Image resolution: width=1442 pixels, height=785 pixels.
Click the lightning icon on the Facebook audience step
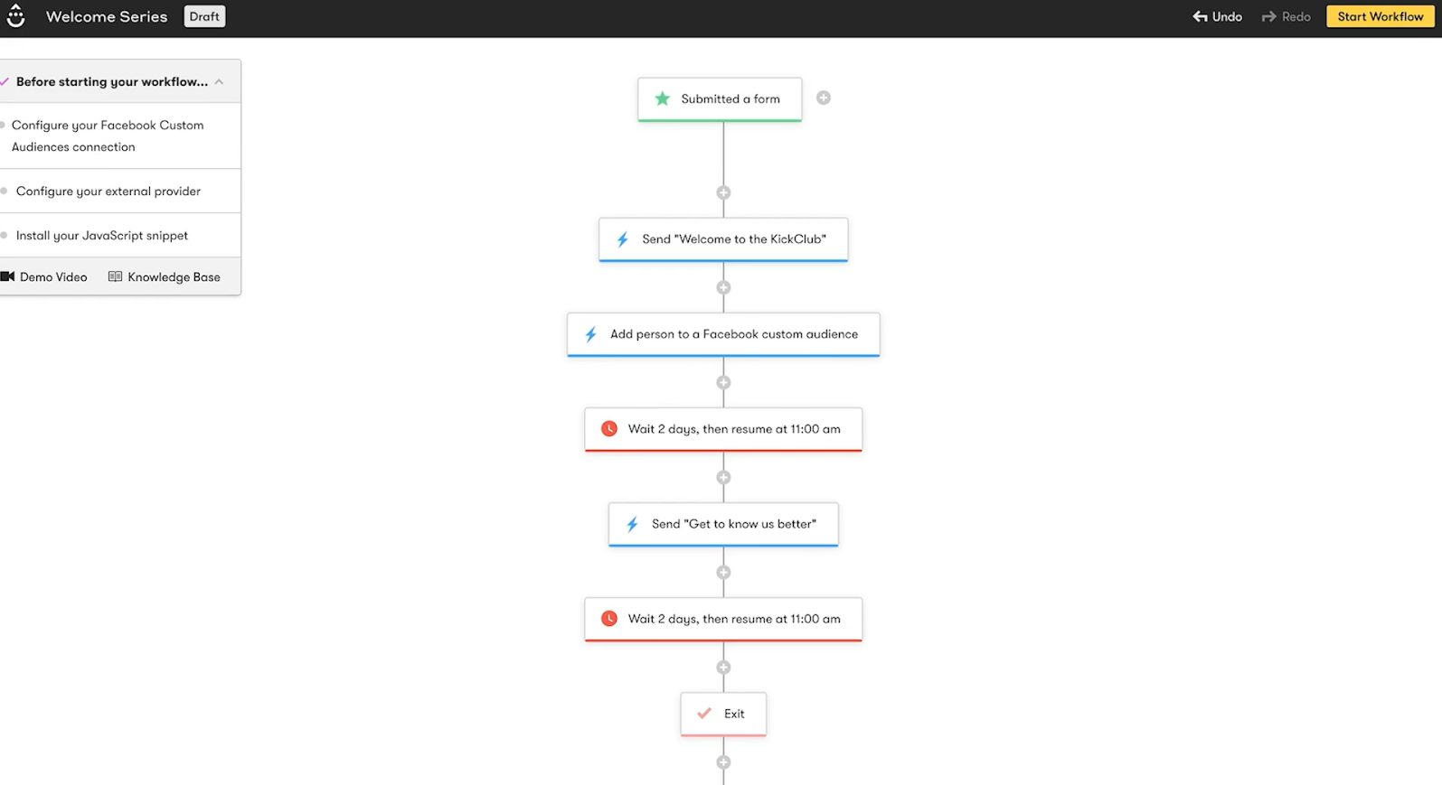pyautogui.click(x=590, y=333)
